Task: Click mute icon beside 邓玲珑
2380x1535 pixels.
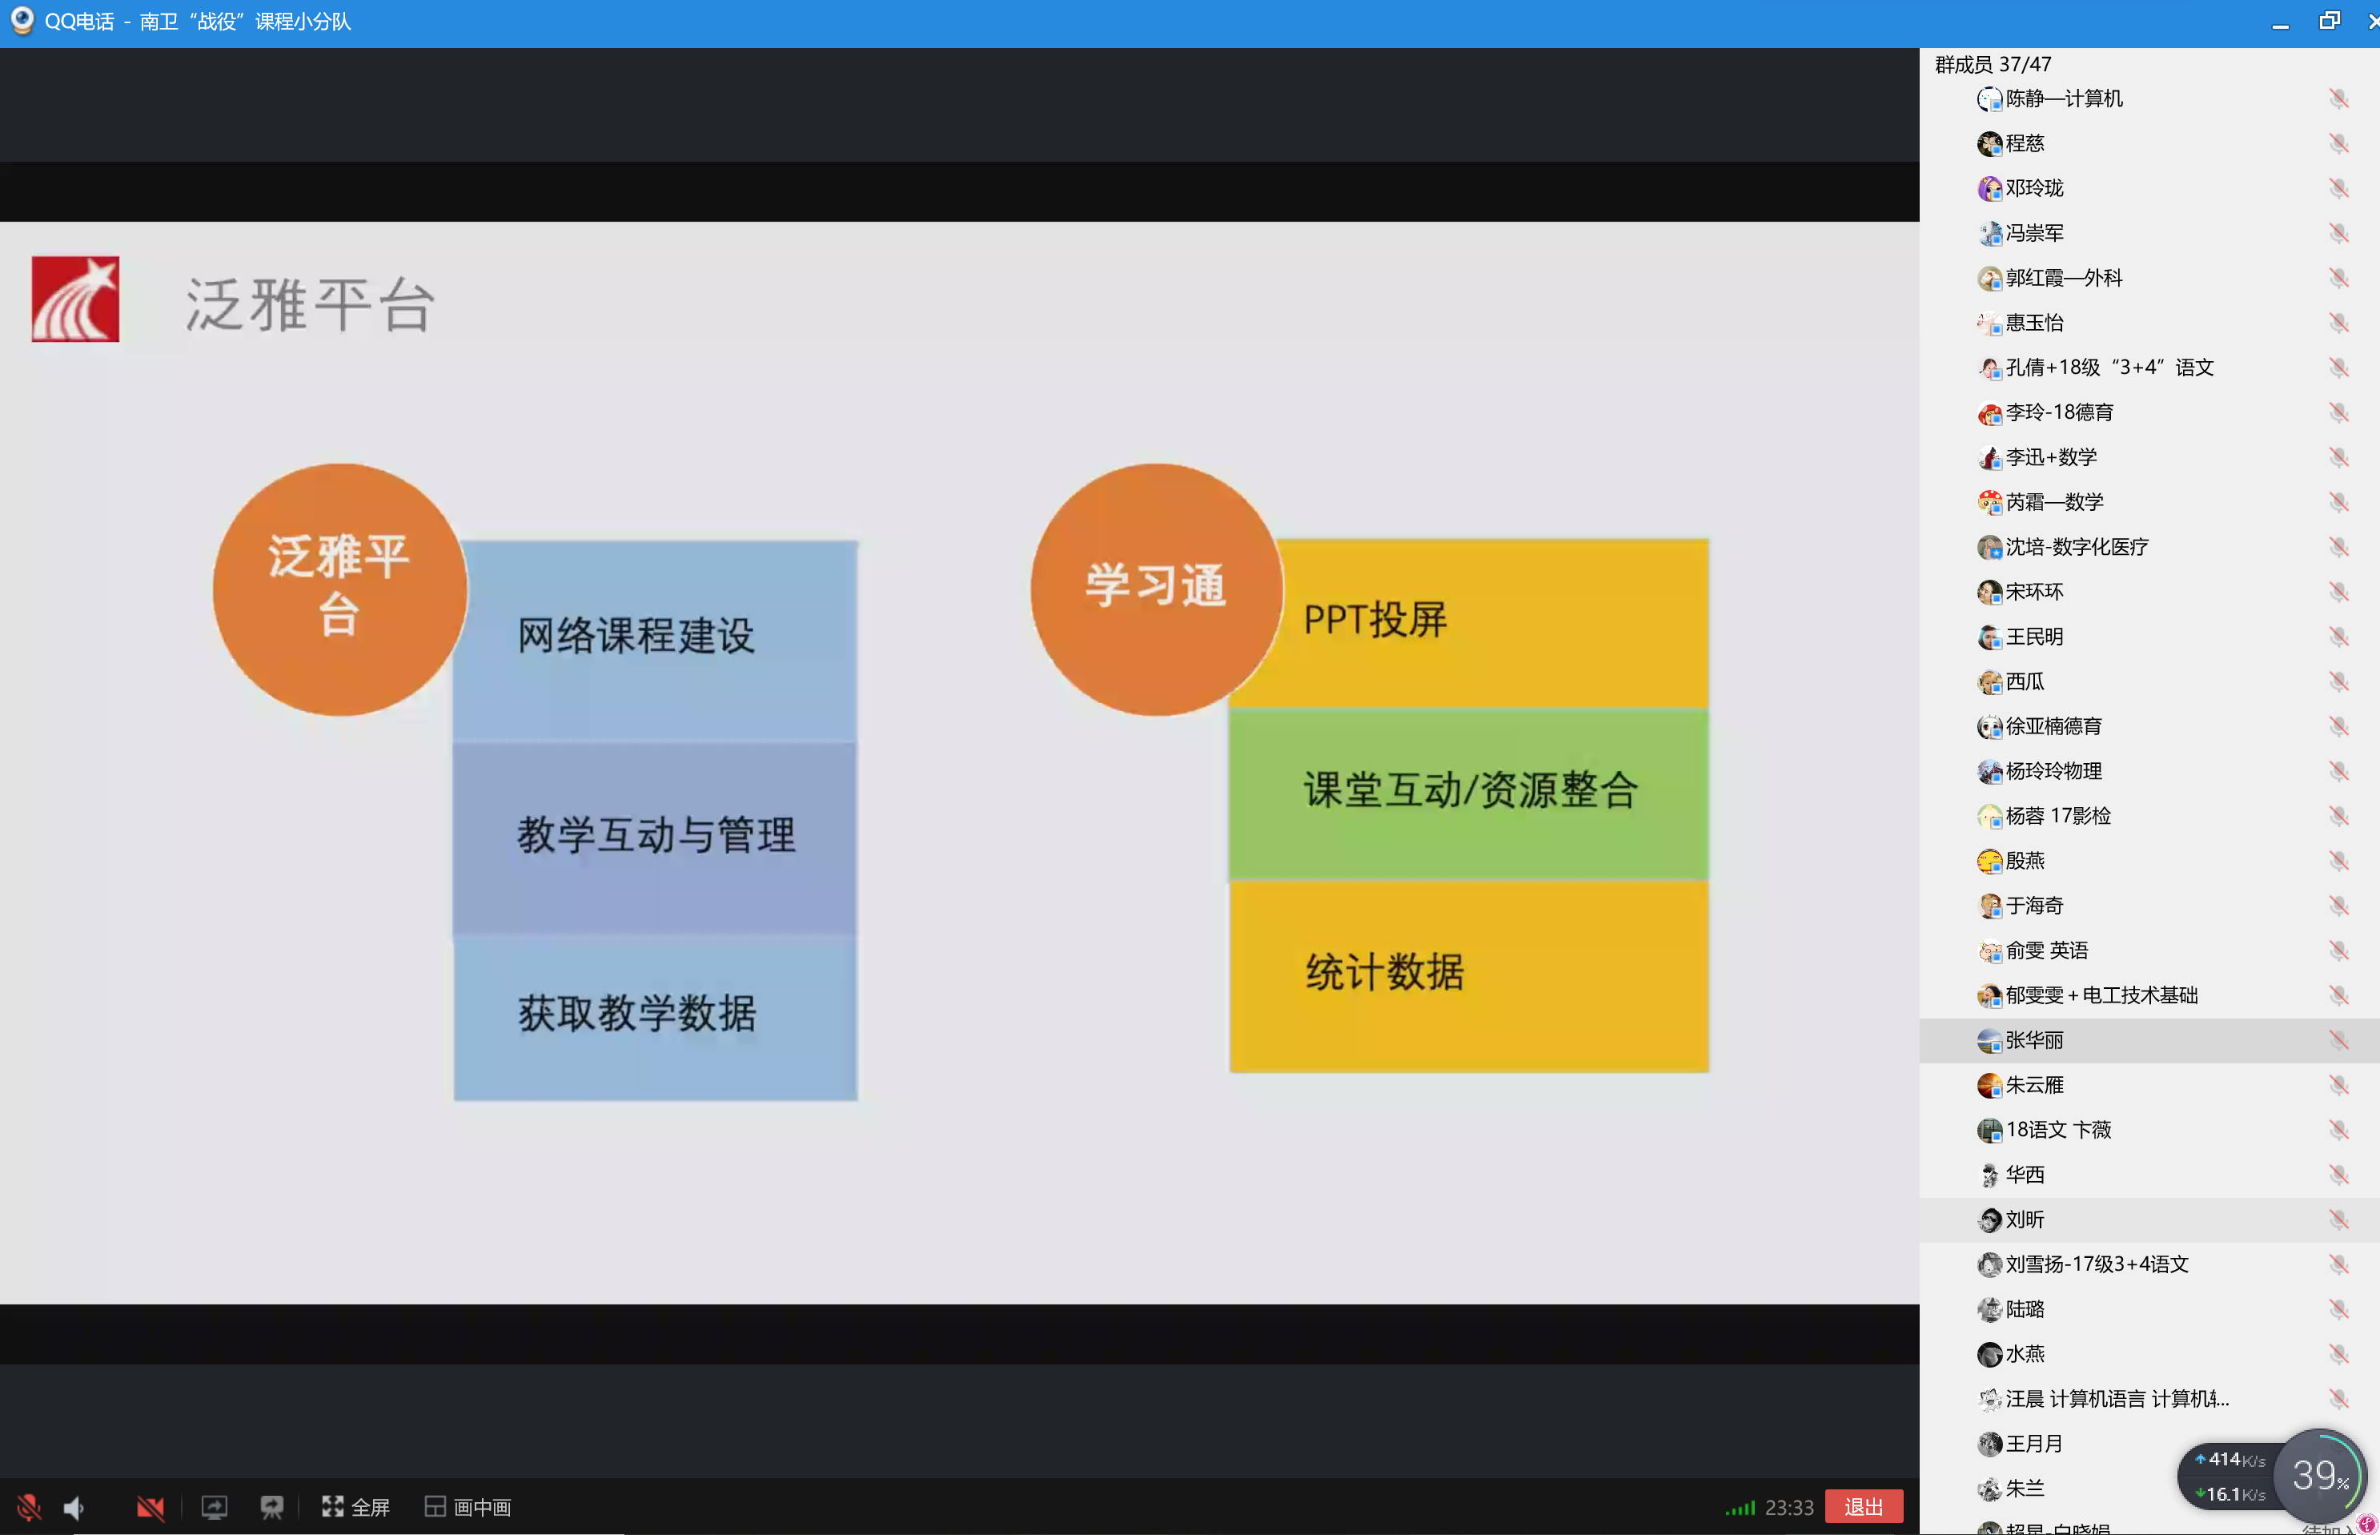Action: (x=2338, y=188)
